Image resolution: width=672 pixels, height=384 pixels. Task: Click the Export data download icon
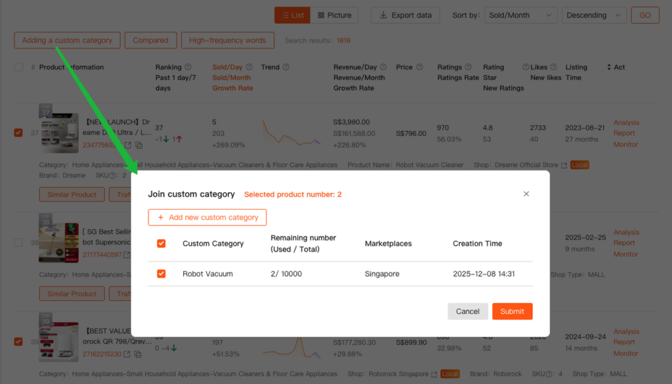click(x=383, y=15)
